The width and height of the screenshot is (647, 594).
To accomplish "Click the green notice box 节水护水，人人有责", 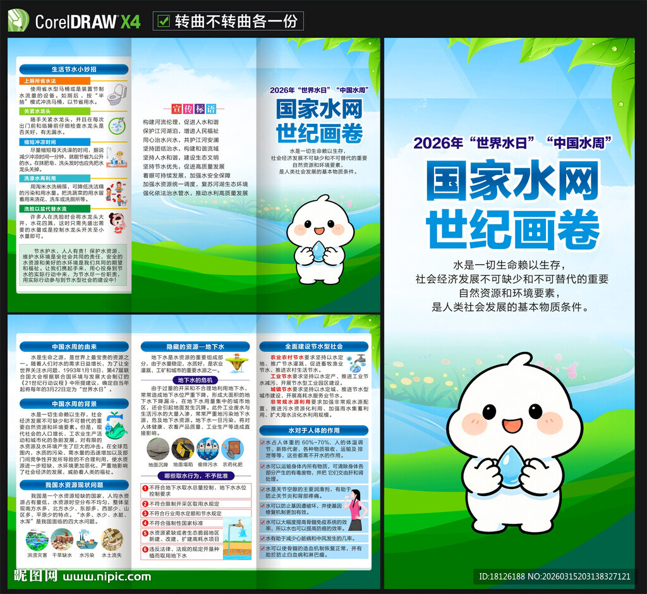I will (x=74, y=265).
